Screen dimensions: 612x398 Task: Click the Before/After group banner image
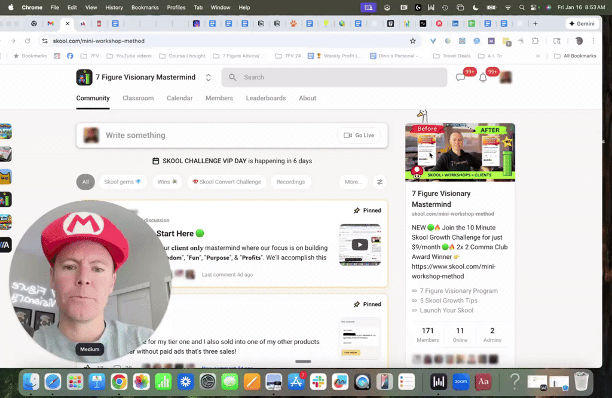click(x=460, y=152)
